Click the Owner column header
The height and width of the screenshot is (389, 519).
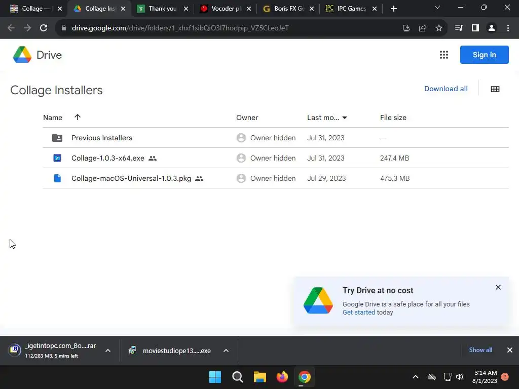[247, 118]
